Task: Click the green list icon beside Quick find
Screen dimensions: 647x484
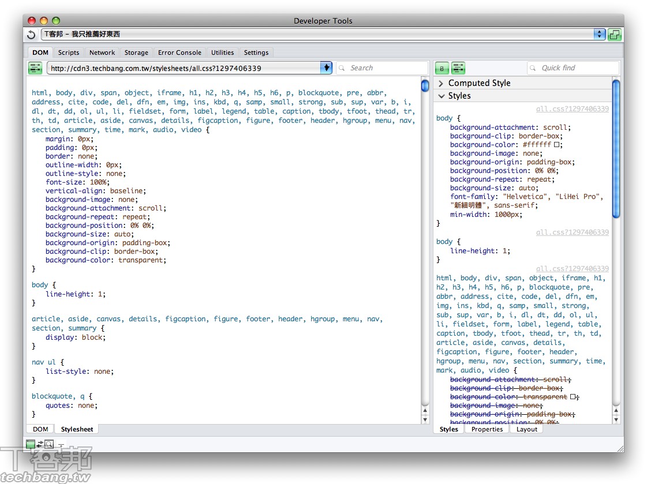Action: tap(458, 68)
